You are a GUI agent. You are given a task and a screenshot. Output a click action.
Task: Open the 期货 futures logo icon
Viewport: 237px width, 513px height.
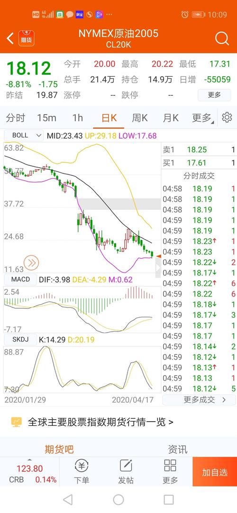pos(27,38)
